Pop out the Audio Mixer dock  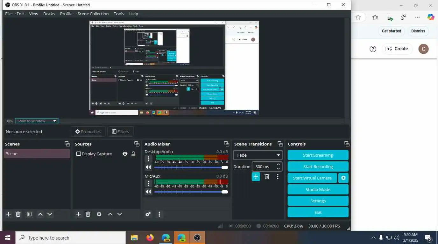click(227, 144)
